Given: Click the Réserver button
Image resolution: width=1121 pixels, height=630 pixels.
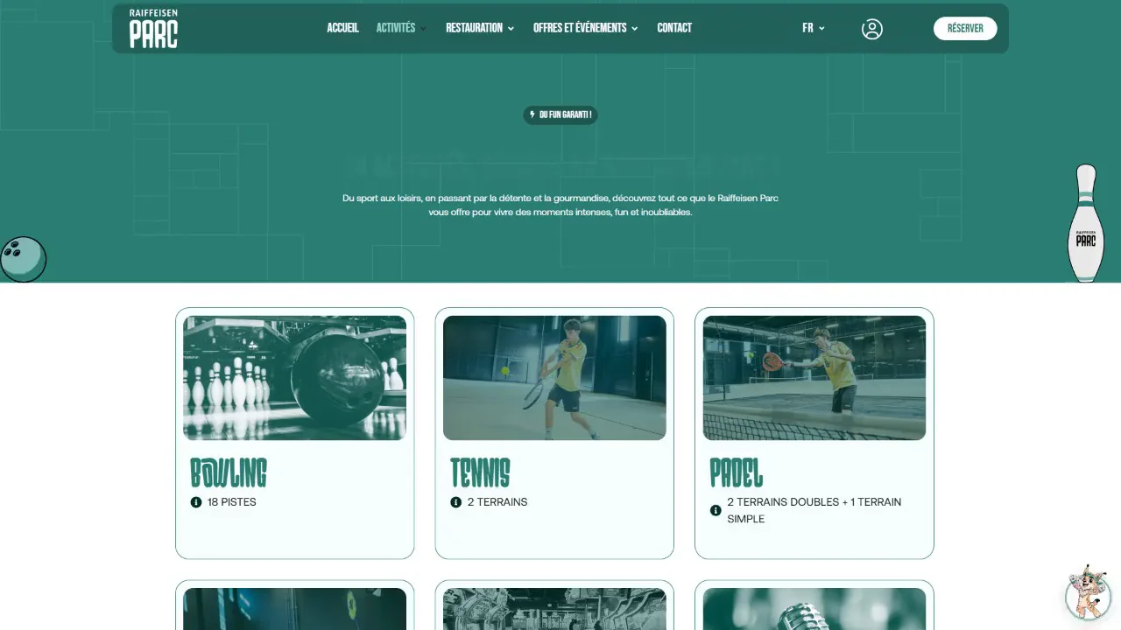Looking at the screenshot, I should coord(965,28).
